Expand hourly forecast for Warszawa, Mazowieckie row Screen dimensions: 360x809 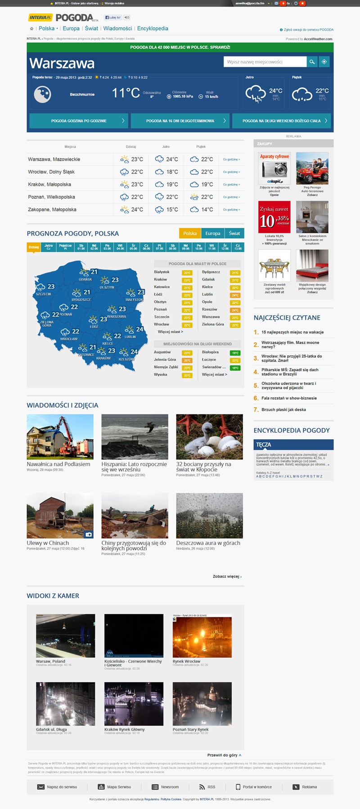pos(231,159)
